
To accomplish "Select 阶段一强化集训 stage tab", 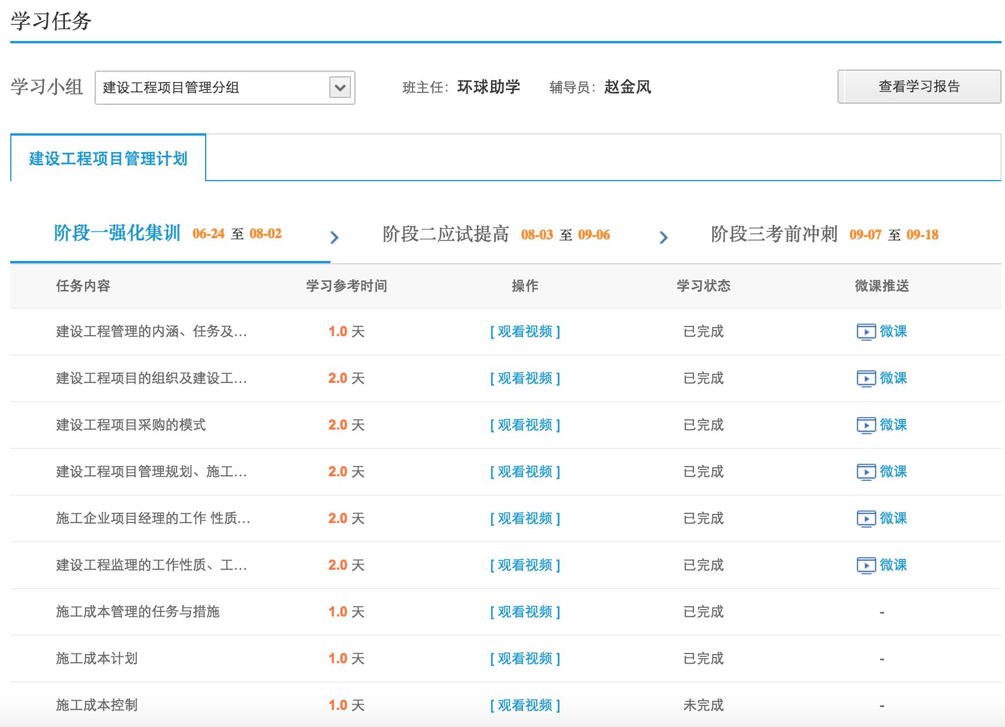I will (117, 234).
